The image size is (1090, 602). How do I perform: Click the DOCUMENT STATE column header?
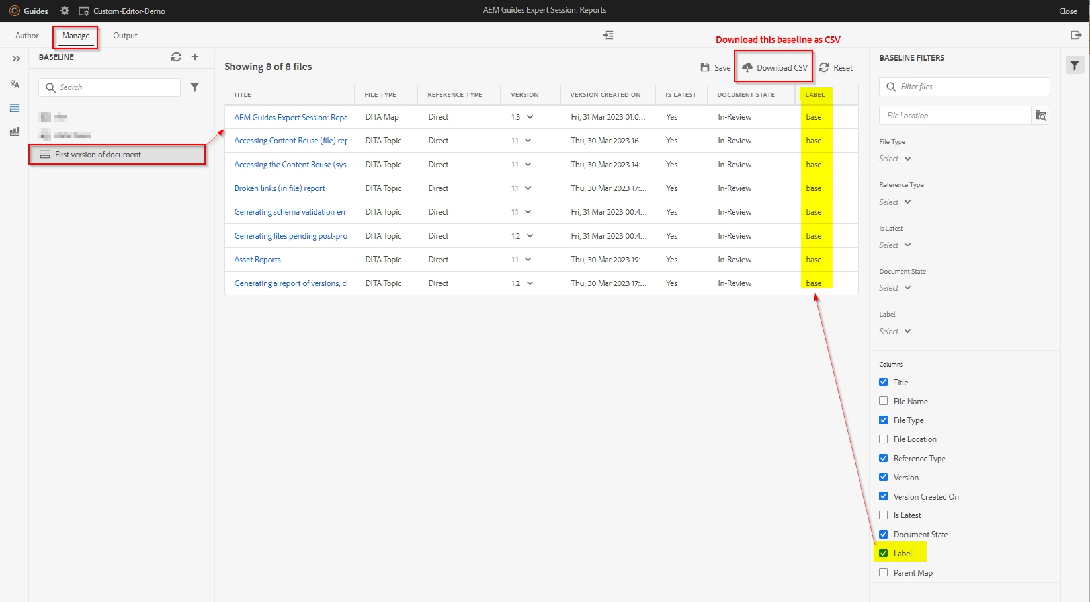click(745, 94)
